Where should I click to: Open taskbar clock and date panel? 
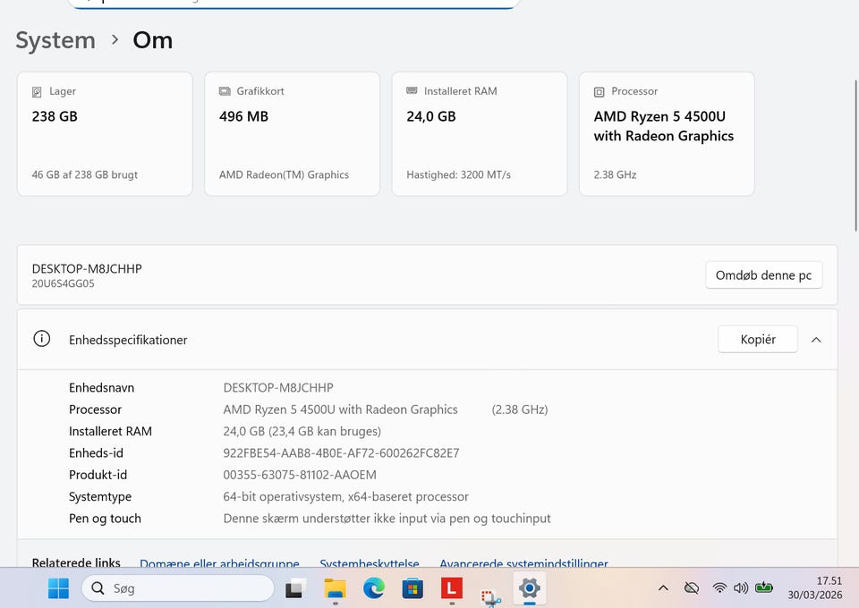point(815,588)
